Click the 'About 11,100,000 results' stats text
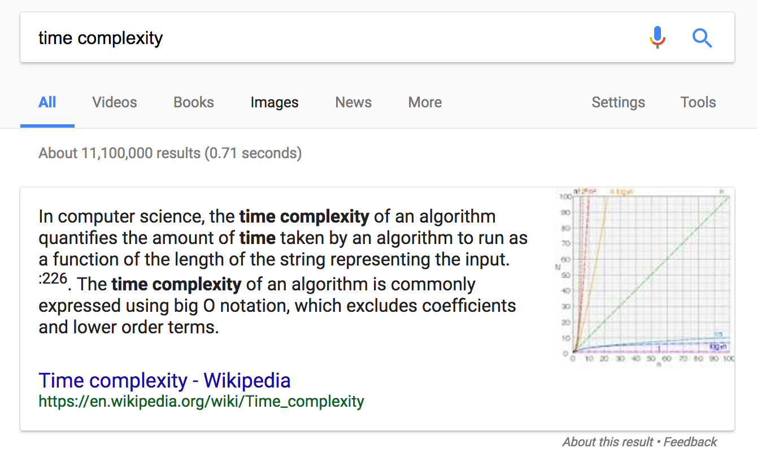This screenshot has width=757, height=470. [x=170, y=153]
